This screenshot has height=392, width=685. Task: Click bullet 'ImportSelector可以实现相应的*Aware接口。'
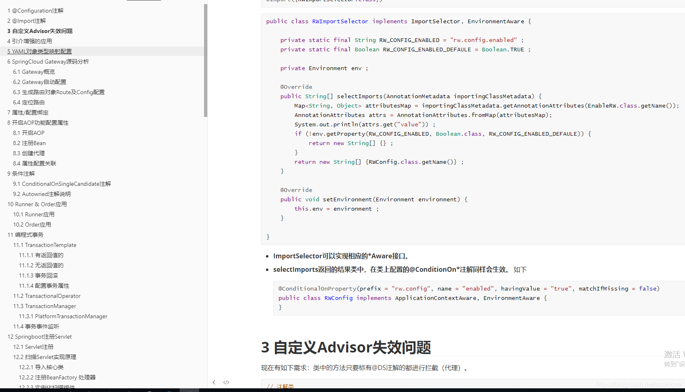(x=341, y=256)
